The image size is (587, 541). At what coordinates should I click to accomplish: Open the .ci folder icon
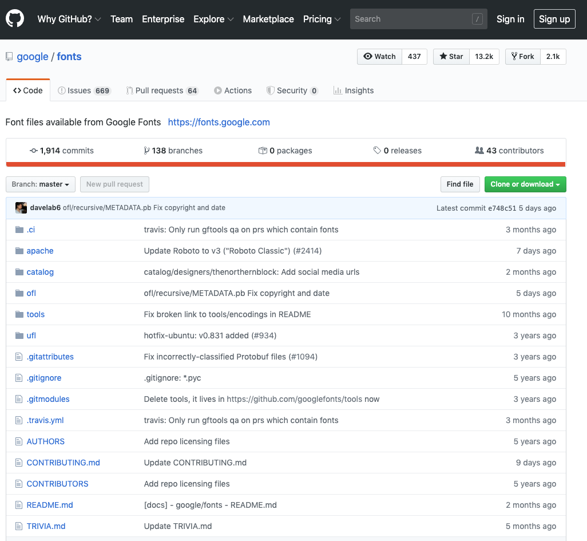(19, 230)
